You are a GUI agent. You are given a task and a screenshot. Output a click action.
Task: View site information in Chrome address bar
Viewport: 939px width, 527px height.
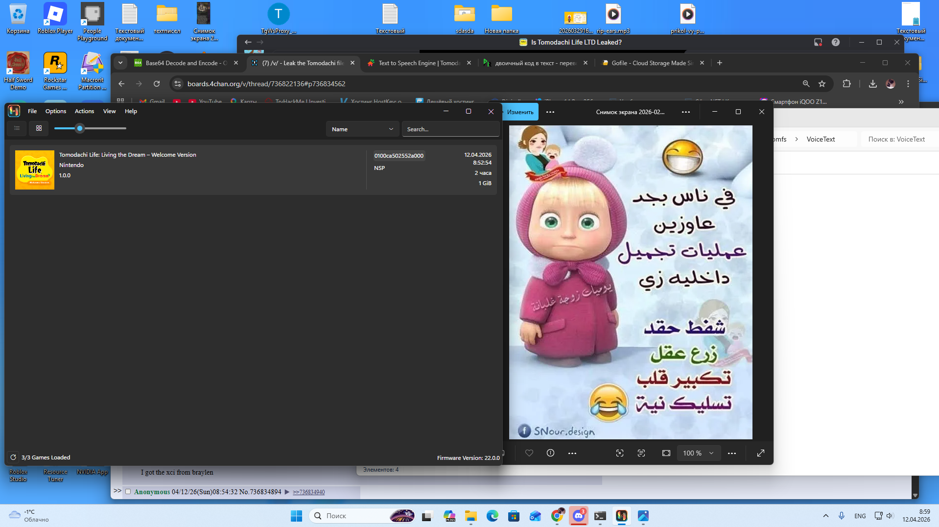pos(178,84)
